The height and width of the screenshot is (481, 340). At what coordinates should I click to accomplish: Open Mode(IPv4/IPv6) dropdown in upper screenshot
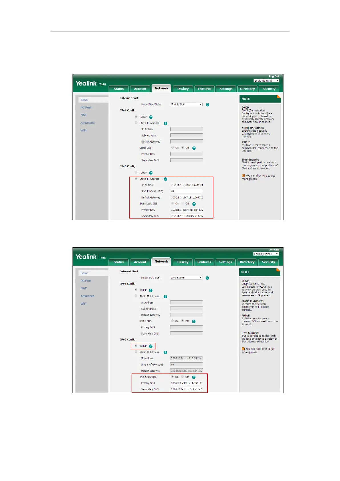click(186, 105)
